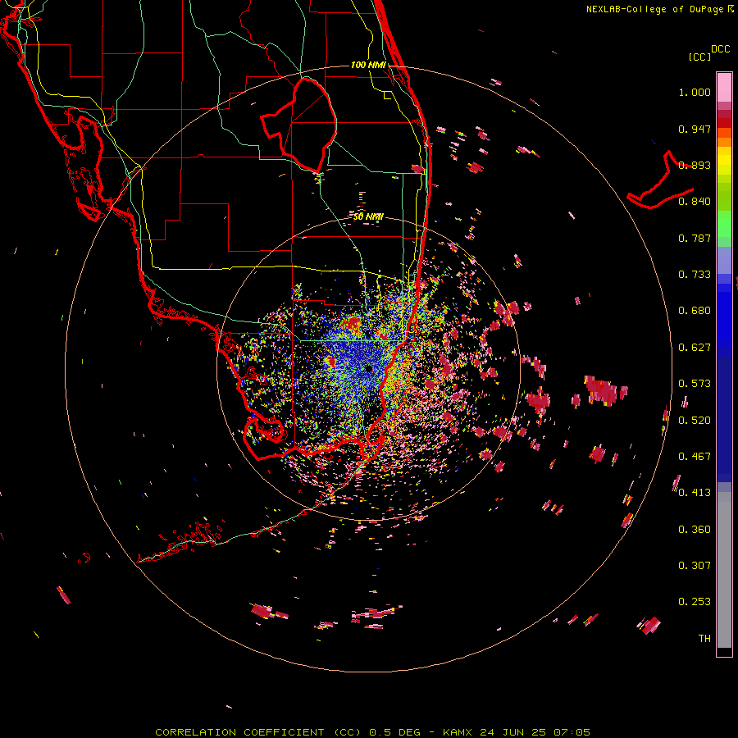738x738 pixels.
Task: Click the 1.000 scale value
Action: [695, 92]
